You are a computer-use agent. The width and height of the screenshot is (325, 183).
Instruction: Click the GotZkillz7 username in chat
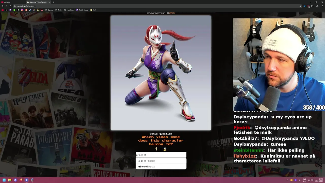pos(246,139)
